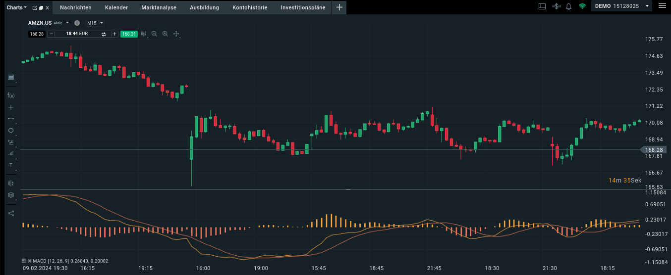Click the 165.53 price axis label
Screen dimensions: 671x275
pos(654,187)
